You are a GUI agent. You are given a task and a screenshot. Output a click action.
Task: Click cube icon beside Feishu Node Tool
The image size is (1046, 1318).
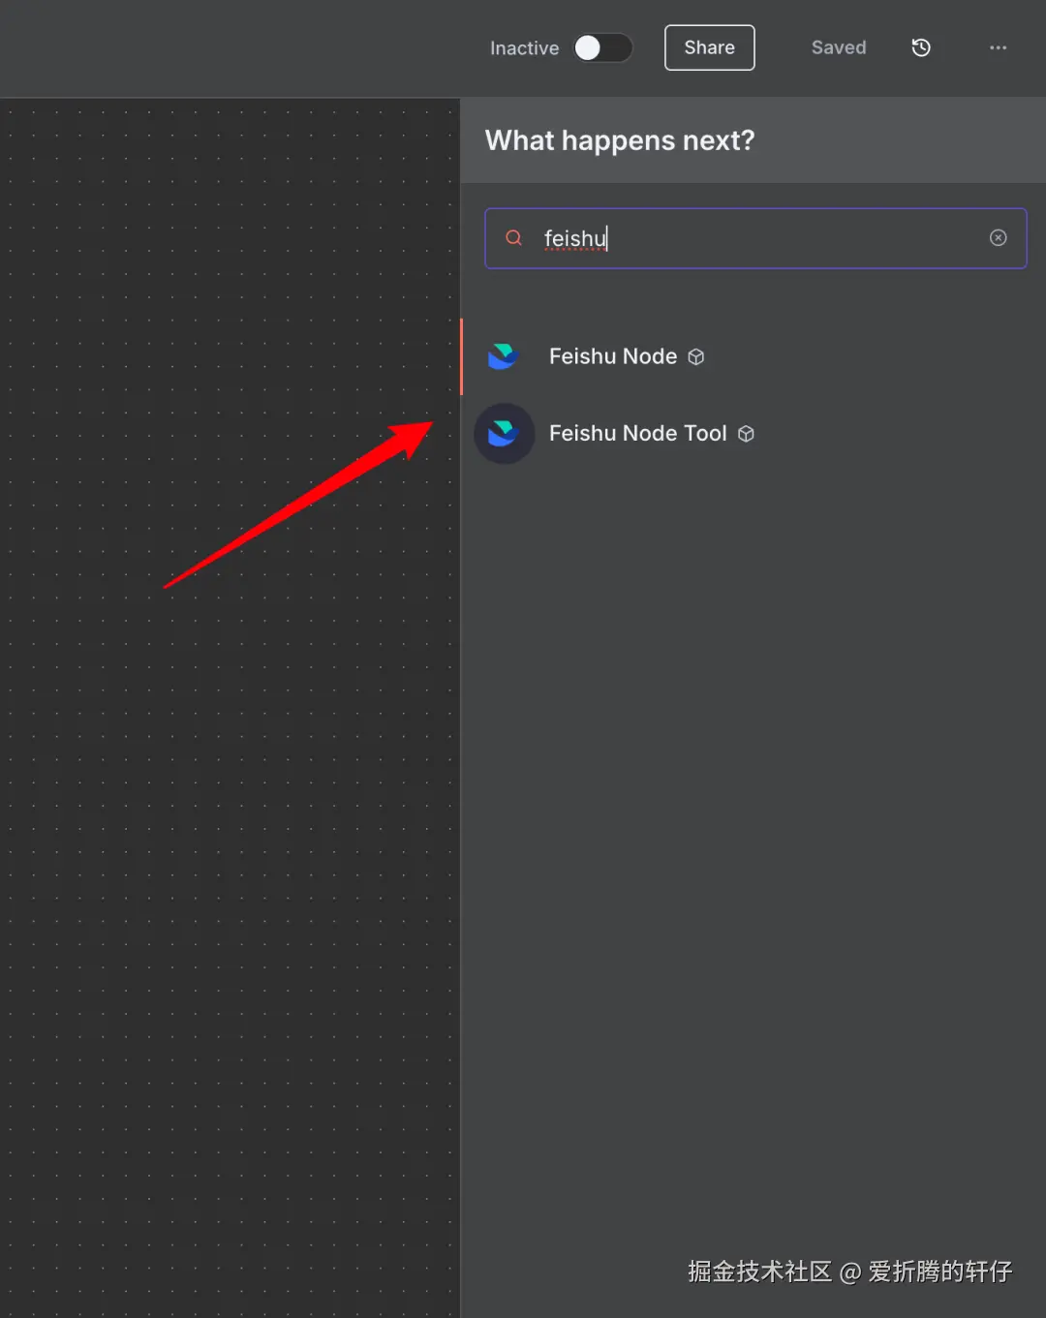click(746, 434)
